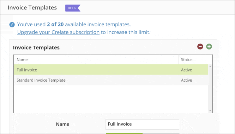Open Upgrade your Crelate subscription link
Image resolution: width=235 pixels, height=134 pixels.
[x=58, y=32]
